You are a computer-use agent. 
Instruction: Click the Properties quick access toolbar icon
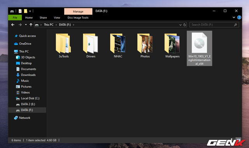(x=20, y=11)
